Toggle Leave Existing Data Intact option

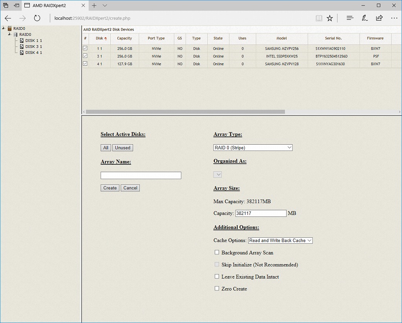pyautogui.click(x=217, y=277)
